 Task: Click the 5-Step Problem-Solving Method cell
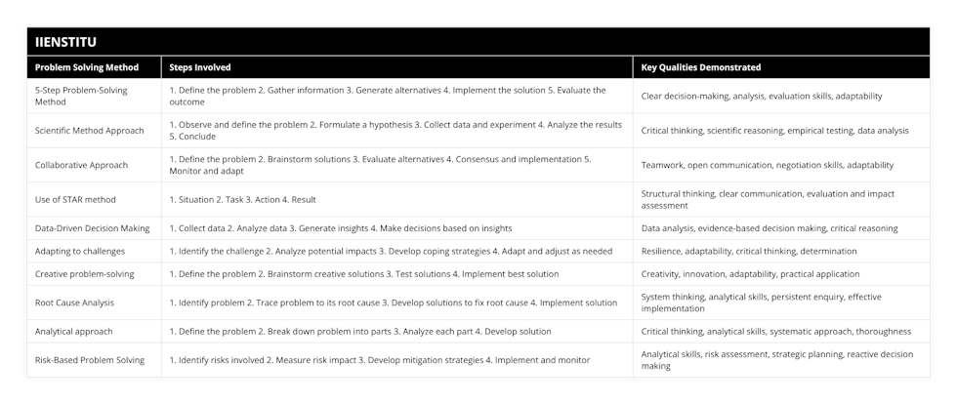coord(94,96)
